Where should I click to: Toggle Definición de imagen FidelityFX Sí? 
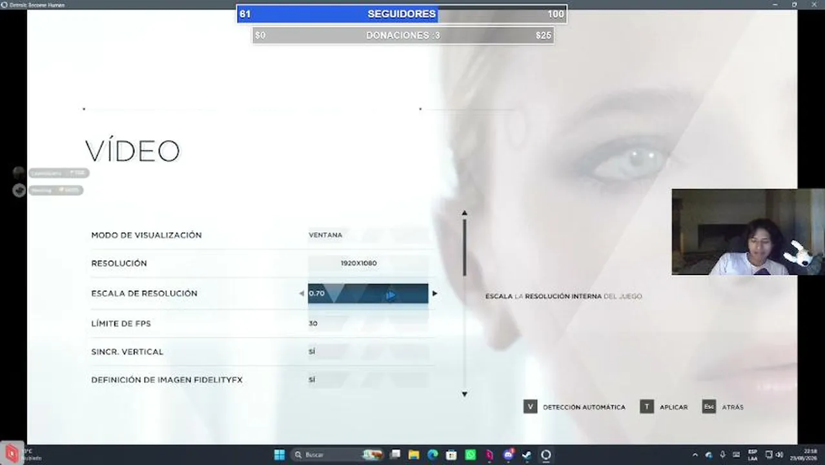pos(312,380)
